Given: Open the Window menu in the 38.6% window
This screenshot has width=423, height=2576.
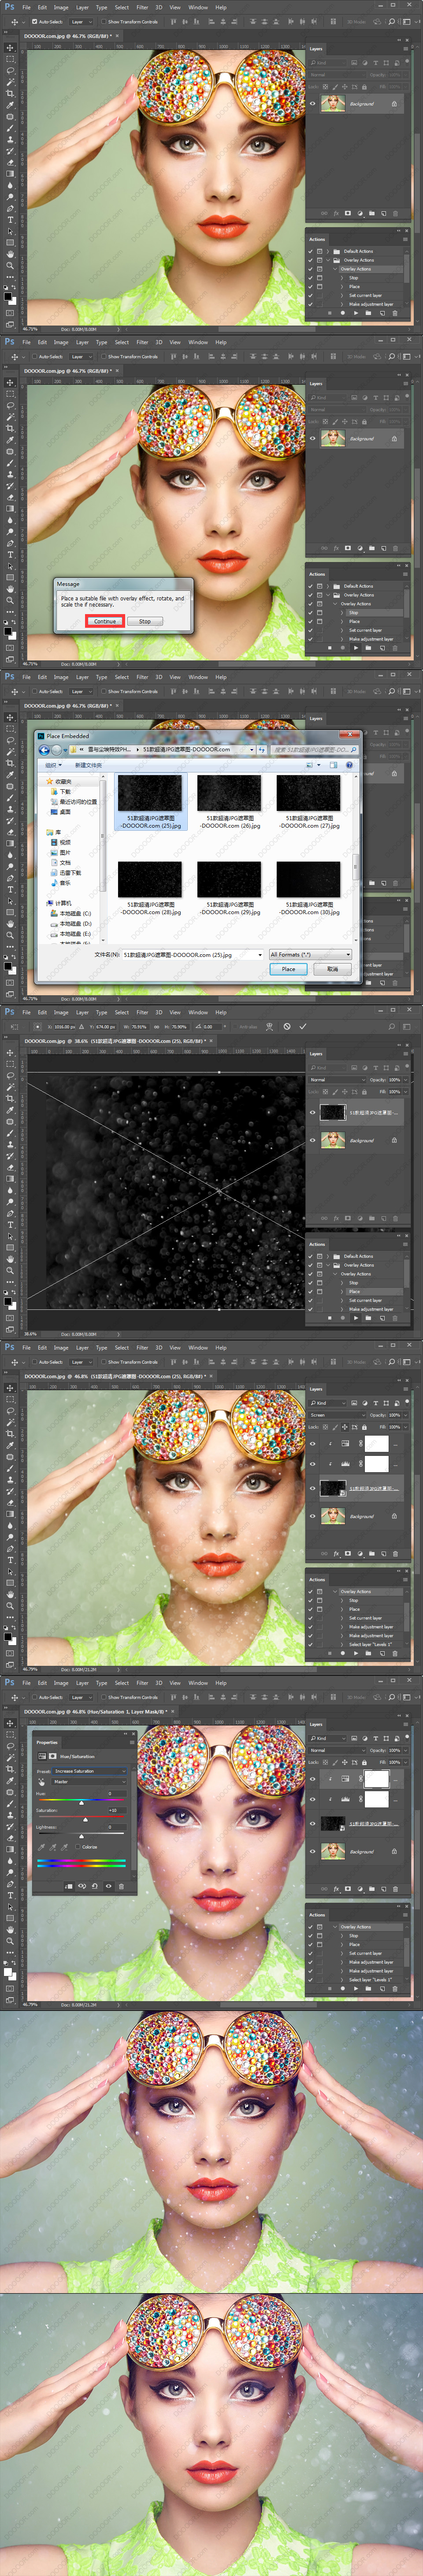Looking at the screenshot, I should 199,1013.
